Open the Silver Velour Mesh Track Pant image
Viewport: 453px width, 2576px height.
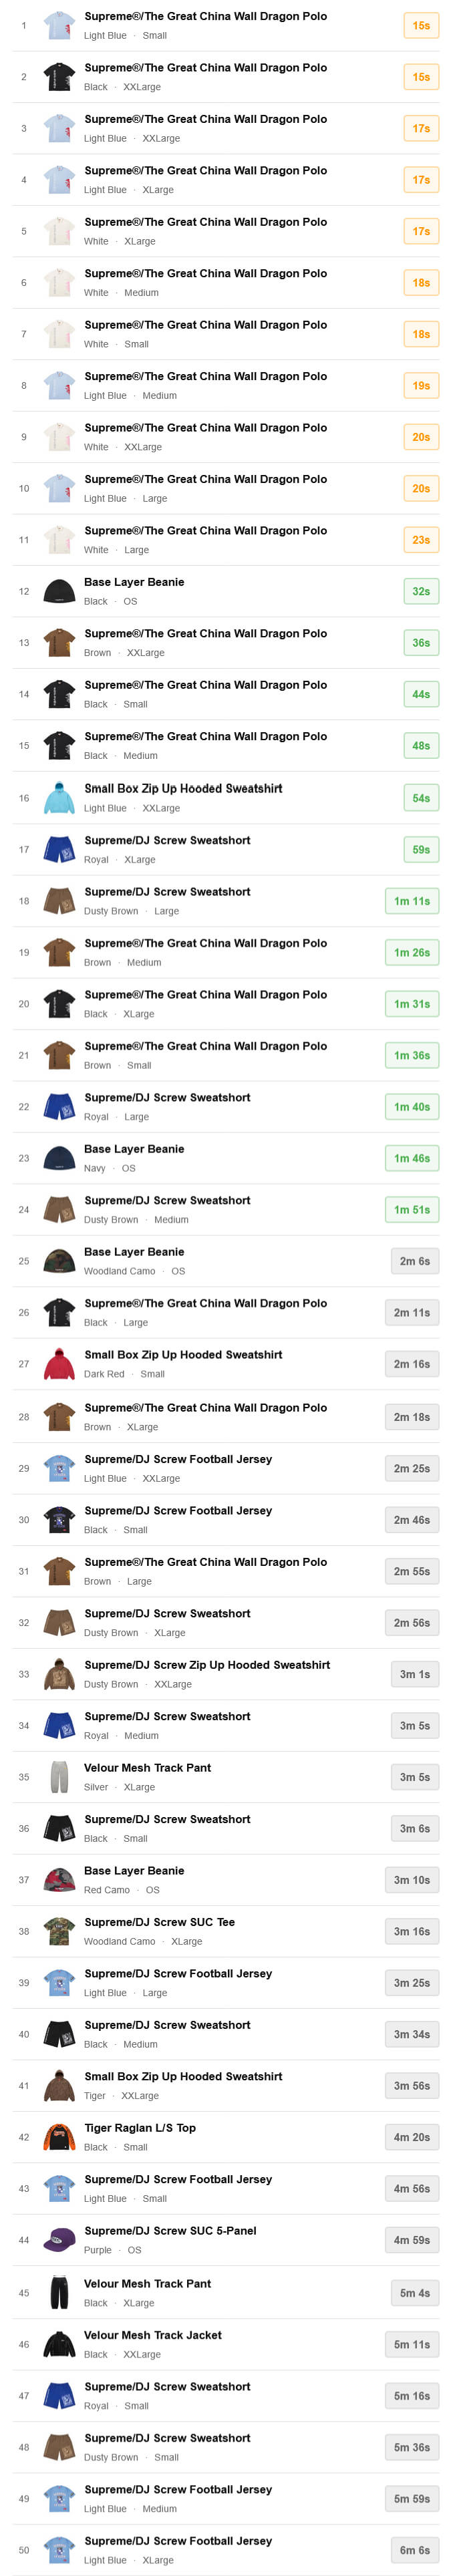coord(59,1776)
